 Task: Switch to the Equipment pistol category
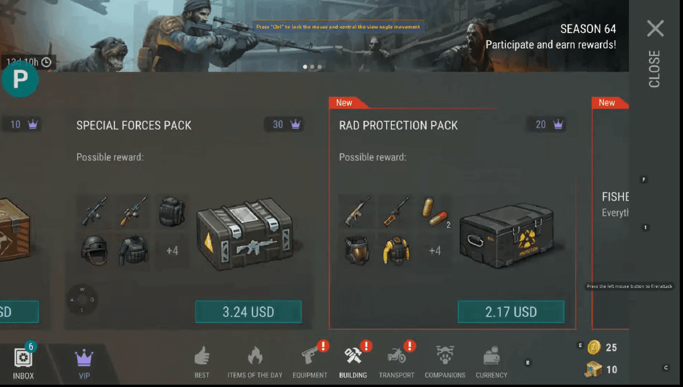310,356
